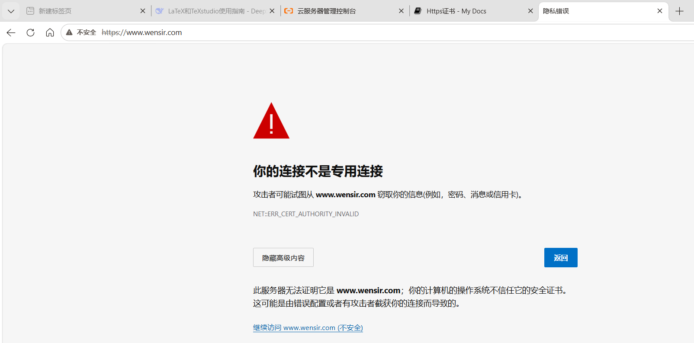Switch to the Https证书 - My Docs tab
Screen dimensions: 694x343
pyautogui.click(x=474, y=11)
